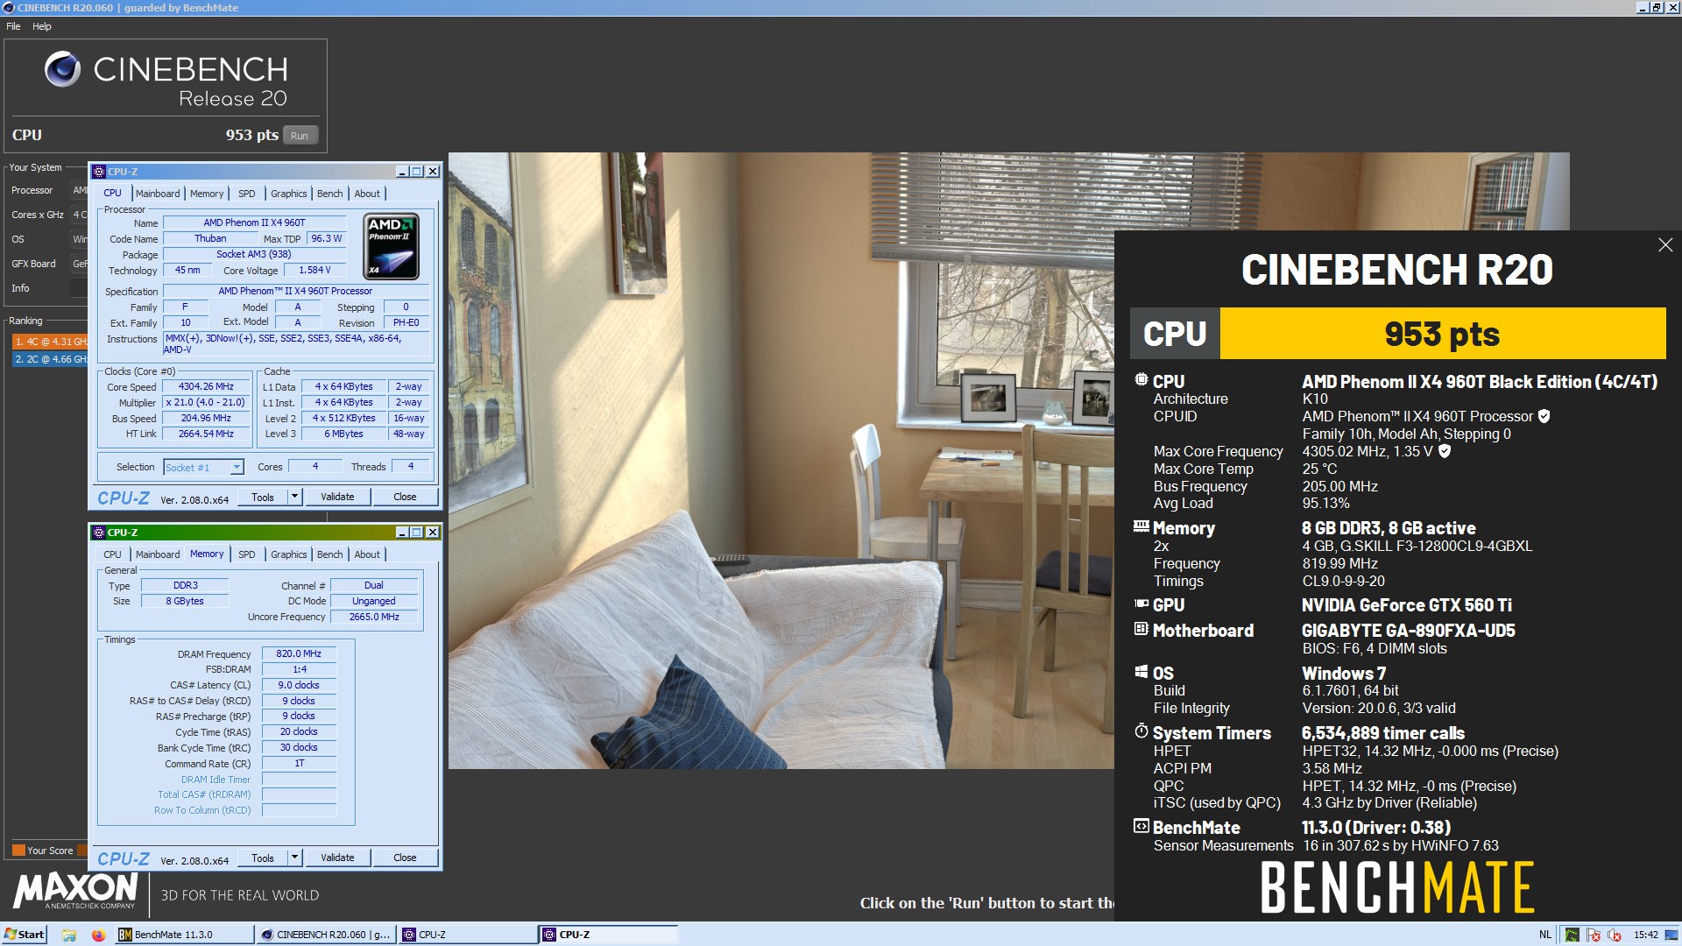1682x946 pixels.
Task: Activate the first CPU-Z taskbar button
Action: tap(467, 935)
